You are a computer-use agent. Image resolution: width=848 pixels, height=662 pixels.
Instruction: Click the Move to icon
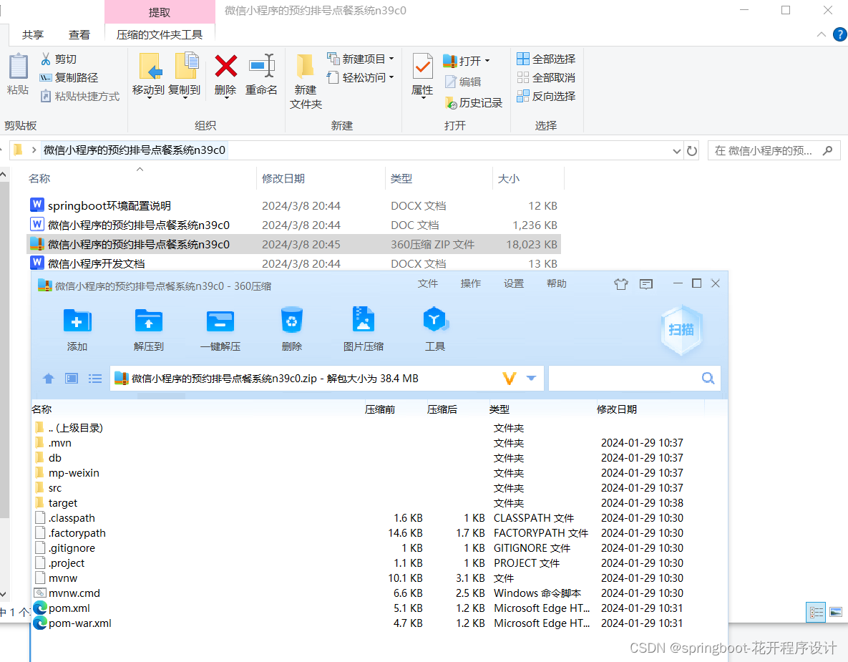coord(149,66)
